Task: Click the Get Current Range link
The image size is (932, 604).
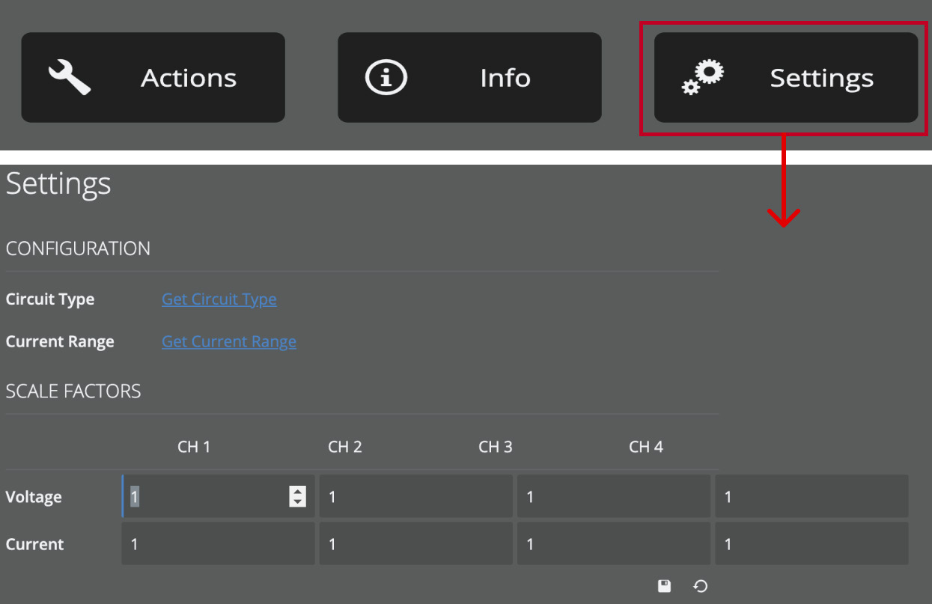Action: click(x=229, y=341)
